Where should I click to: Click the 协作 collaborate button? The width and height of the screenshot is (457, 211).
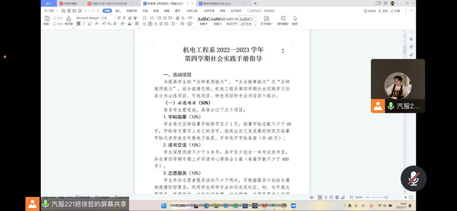point(383,11)
